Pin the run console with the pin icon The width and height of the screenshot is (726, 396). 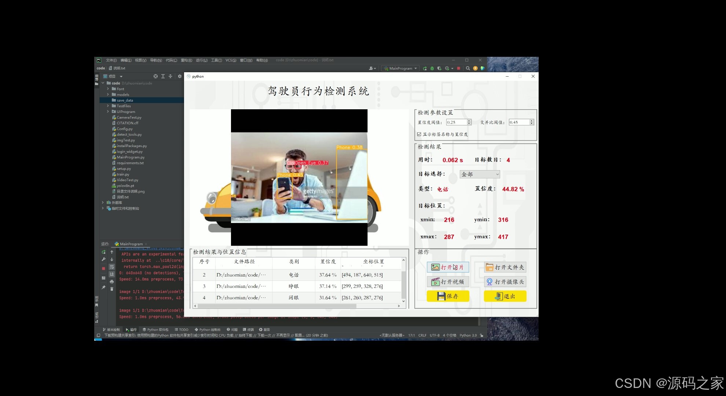pyautogui.click(x=104, y=287)
